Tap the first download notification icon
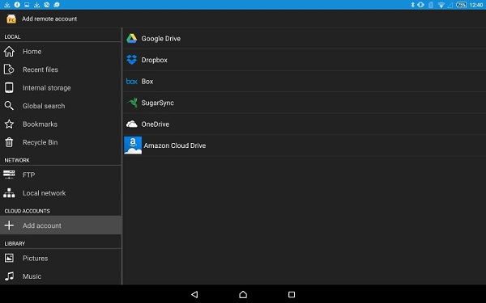The height and width of the screenshot is (303, 486). (6, 5)
